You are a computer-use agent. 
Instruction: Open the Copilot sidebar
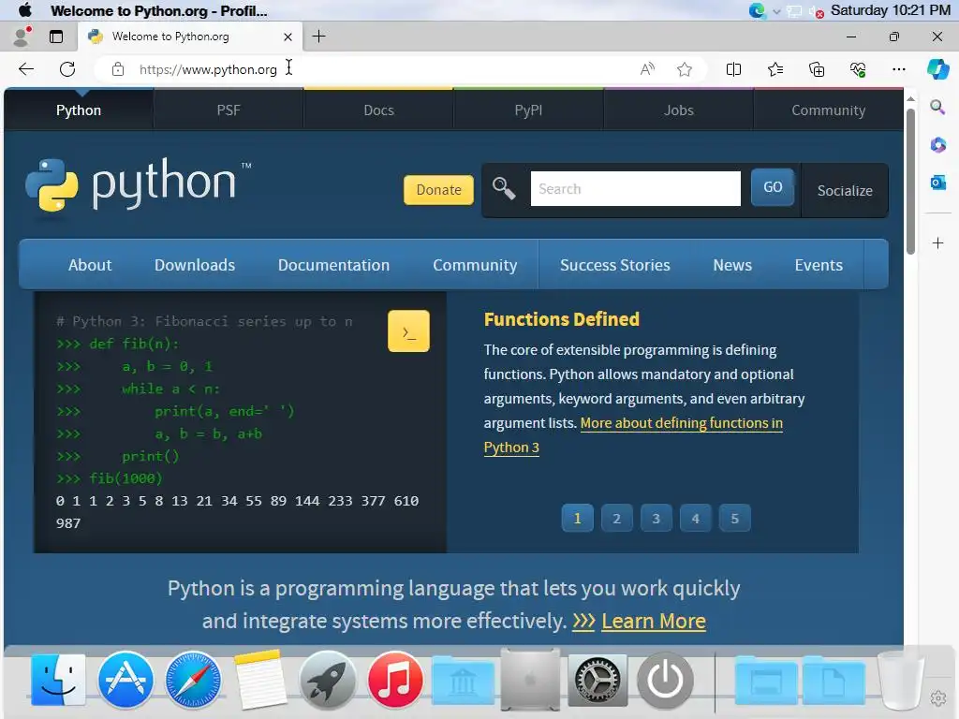[937, 69]
